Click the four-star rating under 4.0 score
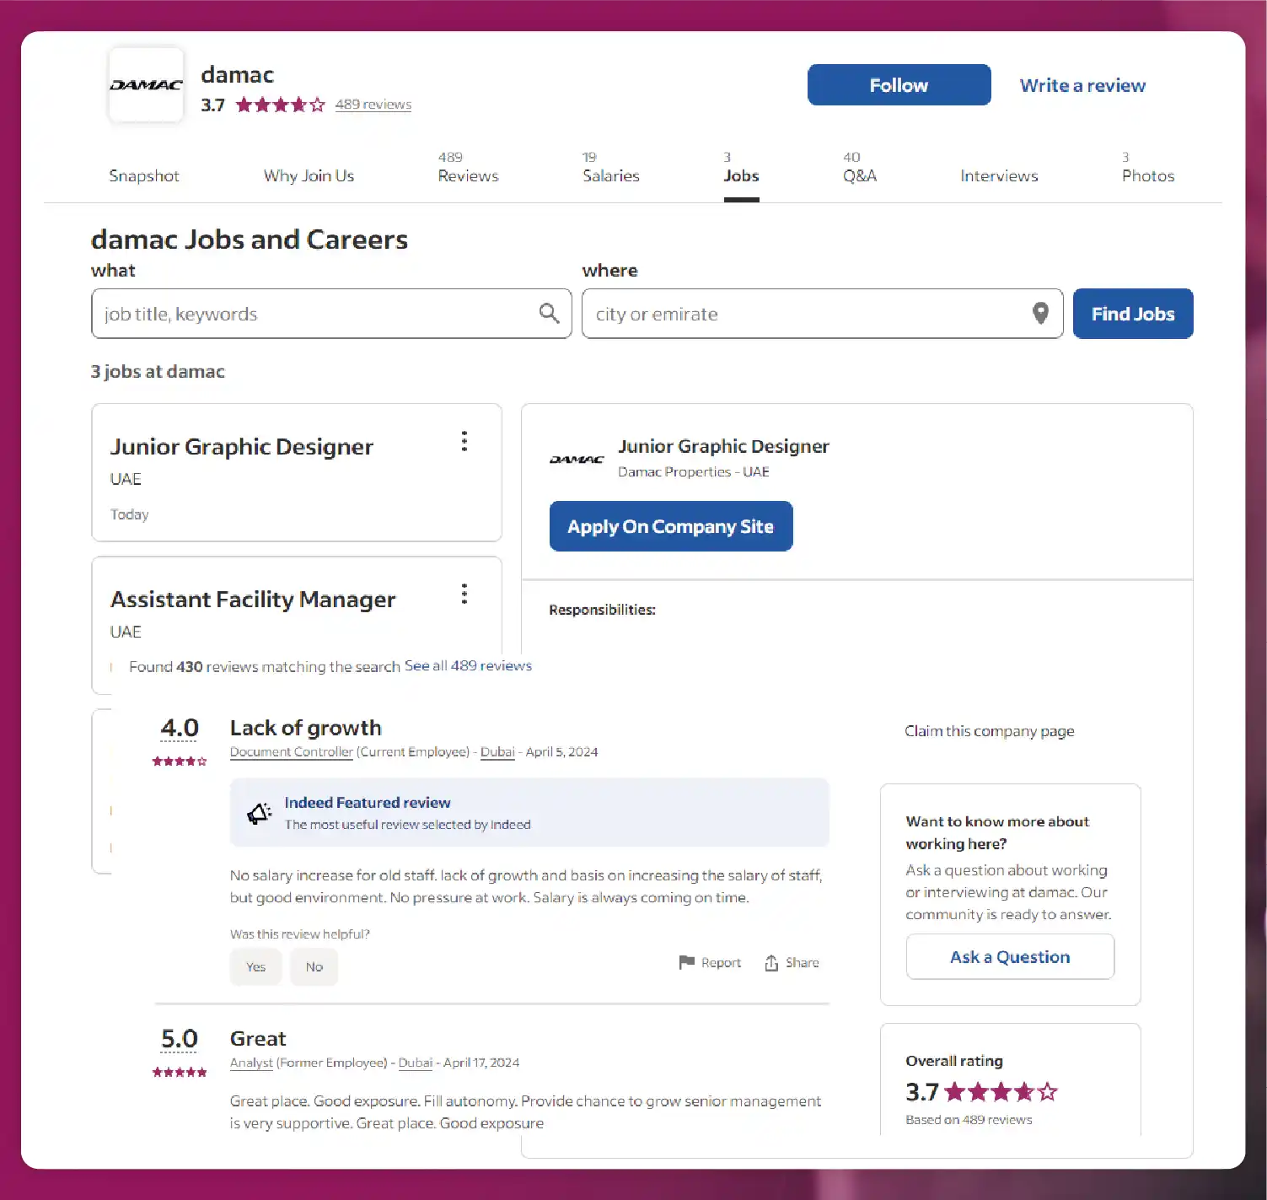 click(180, 761)
